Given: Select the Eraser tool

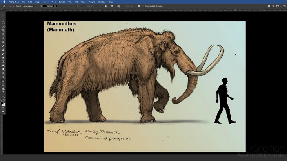Looking at the screenshot, I should pyautogui.click(x=3, y=57).
